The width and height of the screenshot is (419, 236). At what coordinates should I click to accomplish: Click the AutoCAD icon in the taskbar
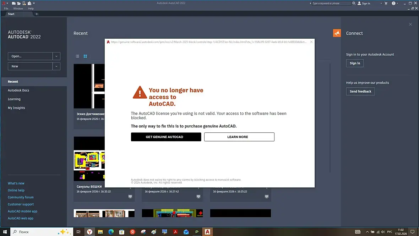207,232
